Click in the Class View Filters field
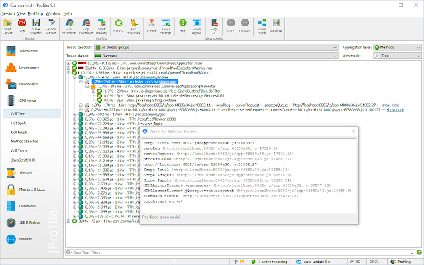This screenshot has height=265, width=424. tap(240, 252)
